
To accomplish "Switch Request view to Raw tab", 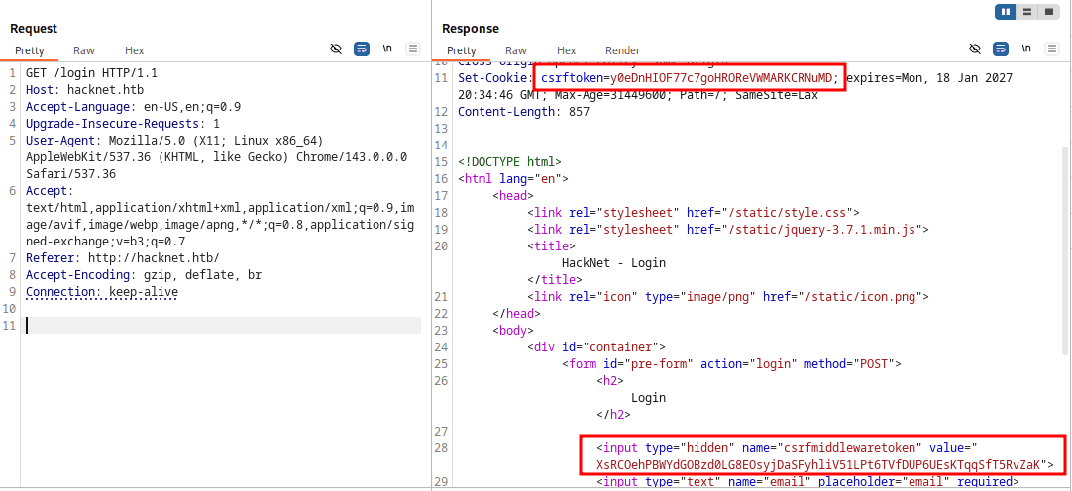I will coord(84,50).
